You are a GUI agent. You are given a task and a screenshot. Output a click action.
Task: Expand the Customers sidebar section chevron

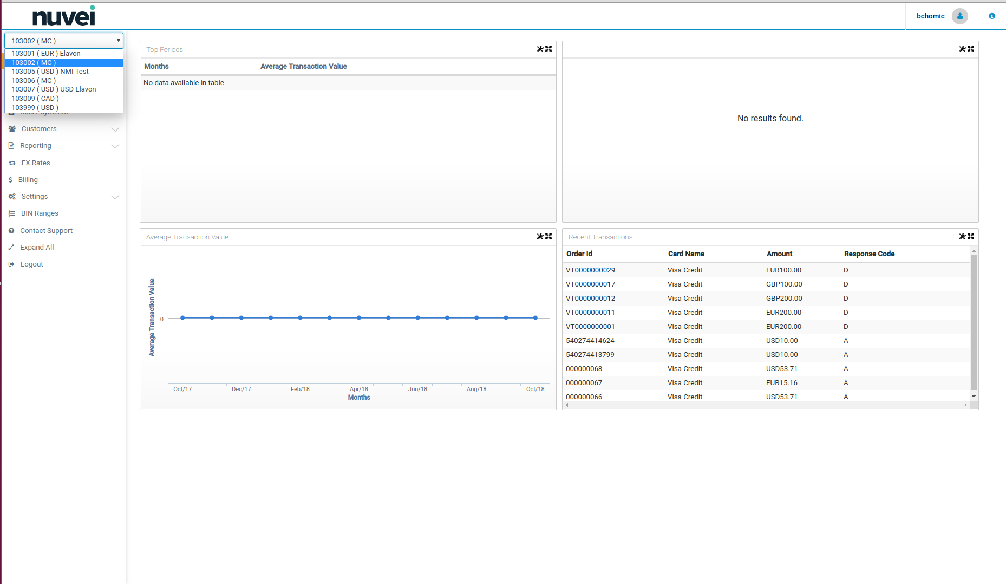coord(115,129)
